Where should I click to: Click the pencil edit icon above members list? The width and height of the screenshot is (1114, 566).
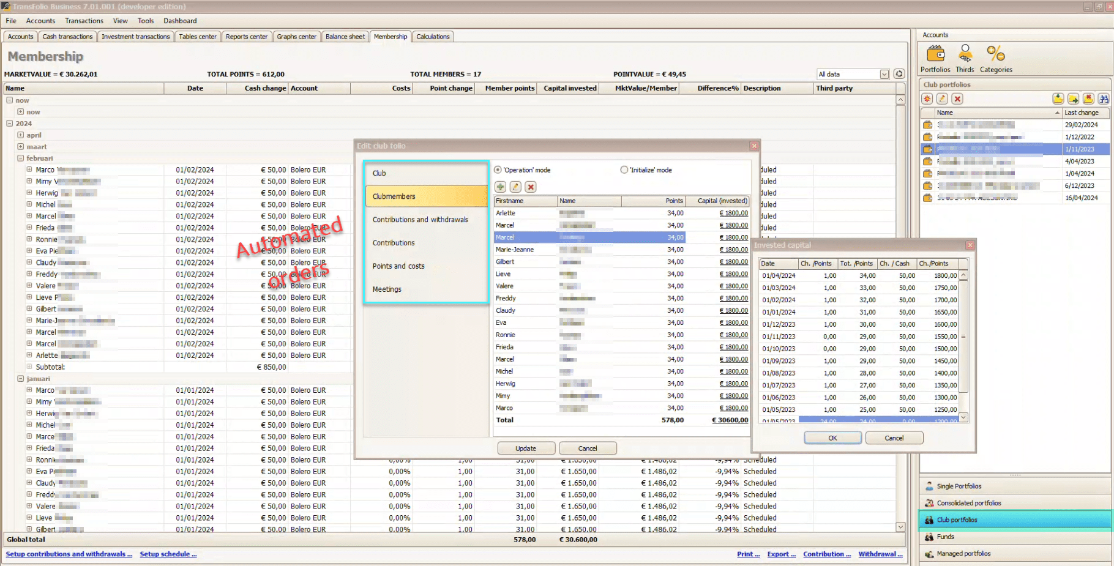point(515,187)
